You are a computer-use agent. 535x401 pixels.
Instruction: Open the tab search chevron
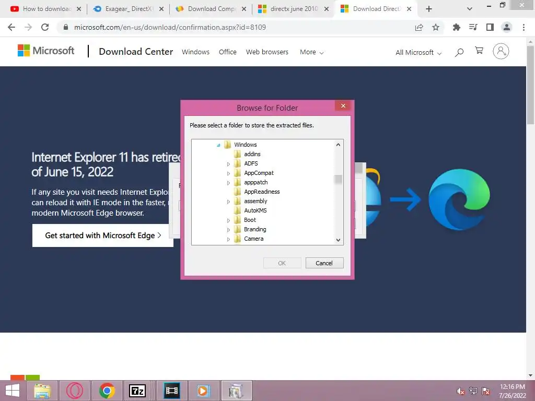tap(470, 9)
